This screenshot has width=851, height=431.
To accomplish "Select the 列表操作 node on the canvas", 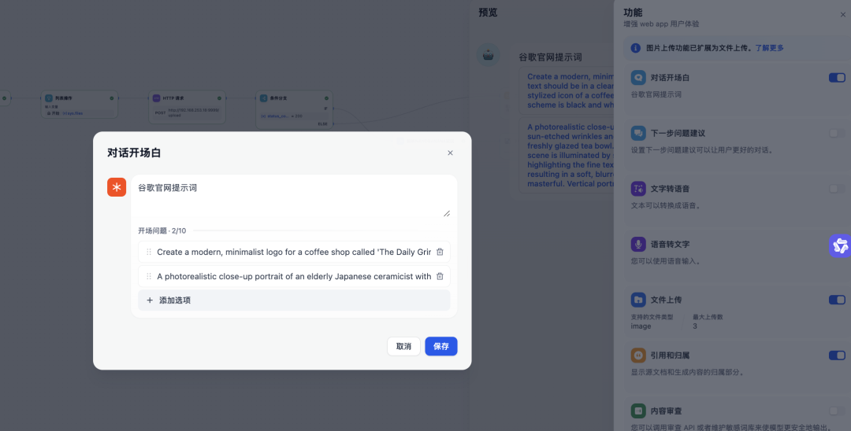I will pos(80,104).
